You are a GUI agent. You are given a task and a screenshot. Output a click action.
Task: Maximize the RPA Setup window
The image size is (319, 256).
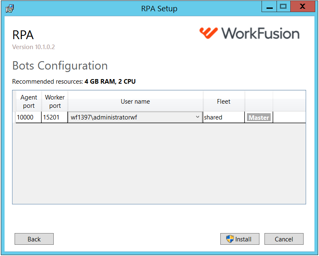(284, 7)
